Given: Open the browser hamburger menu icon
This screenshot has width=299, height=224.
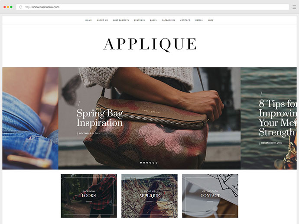Looking at the screenshot, I should coord(294,7).
